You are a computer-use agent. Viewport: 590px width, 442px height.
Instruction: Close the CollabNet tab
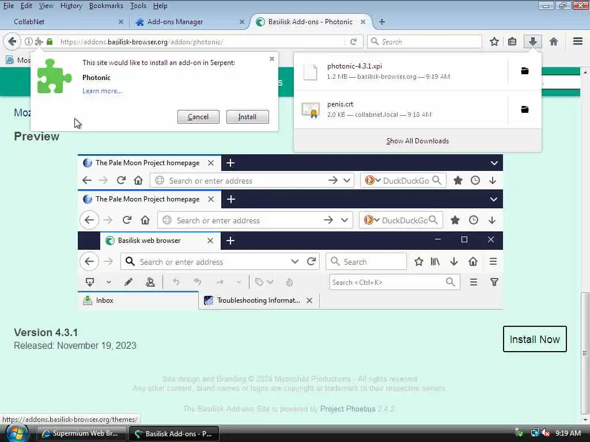(x=121, y=22)
